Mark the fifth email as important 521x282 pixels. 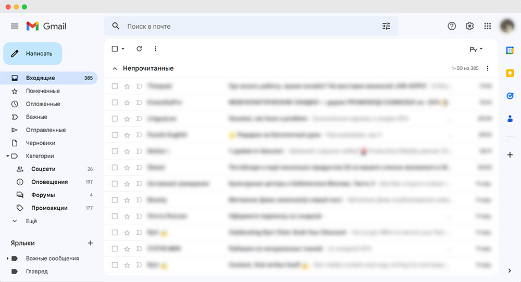139,151
